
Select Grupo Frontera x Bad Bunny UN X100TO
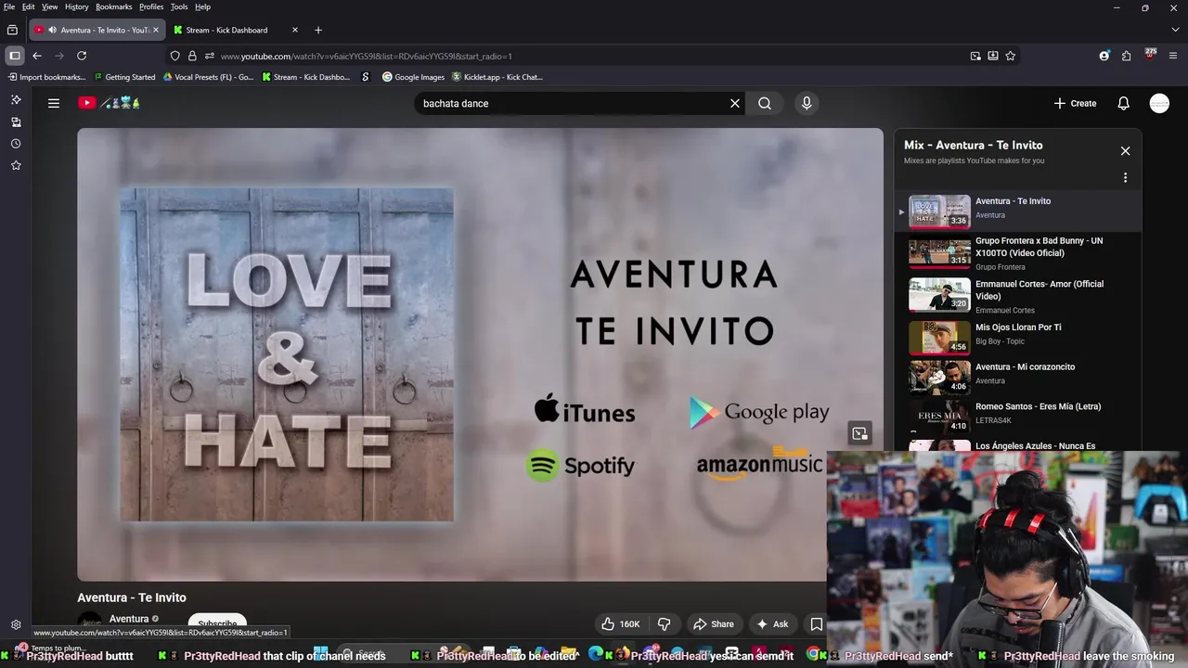[1017, 251]
